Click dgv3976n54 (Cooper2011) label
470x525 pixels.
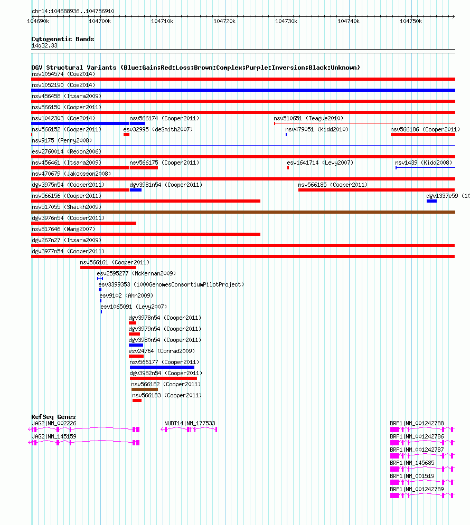click(68, 217)
